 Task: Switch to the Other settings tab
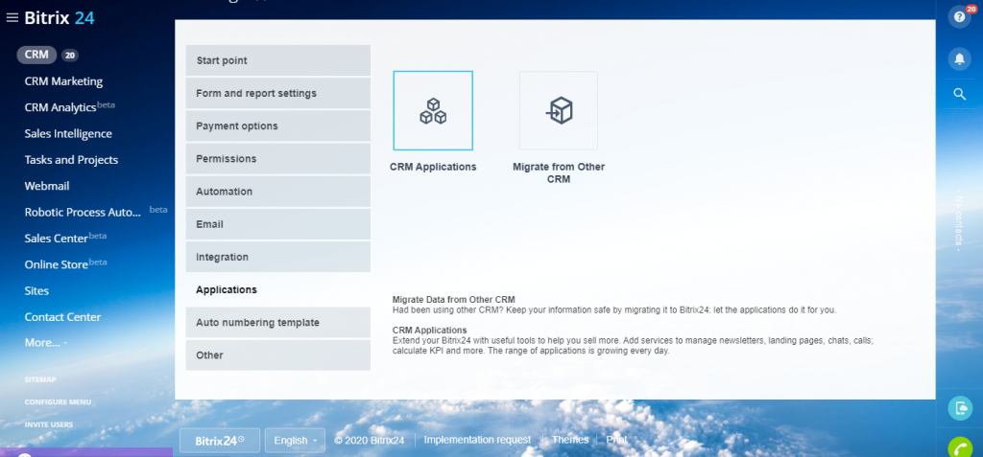pos(277,354)
